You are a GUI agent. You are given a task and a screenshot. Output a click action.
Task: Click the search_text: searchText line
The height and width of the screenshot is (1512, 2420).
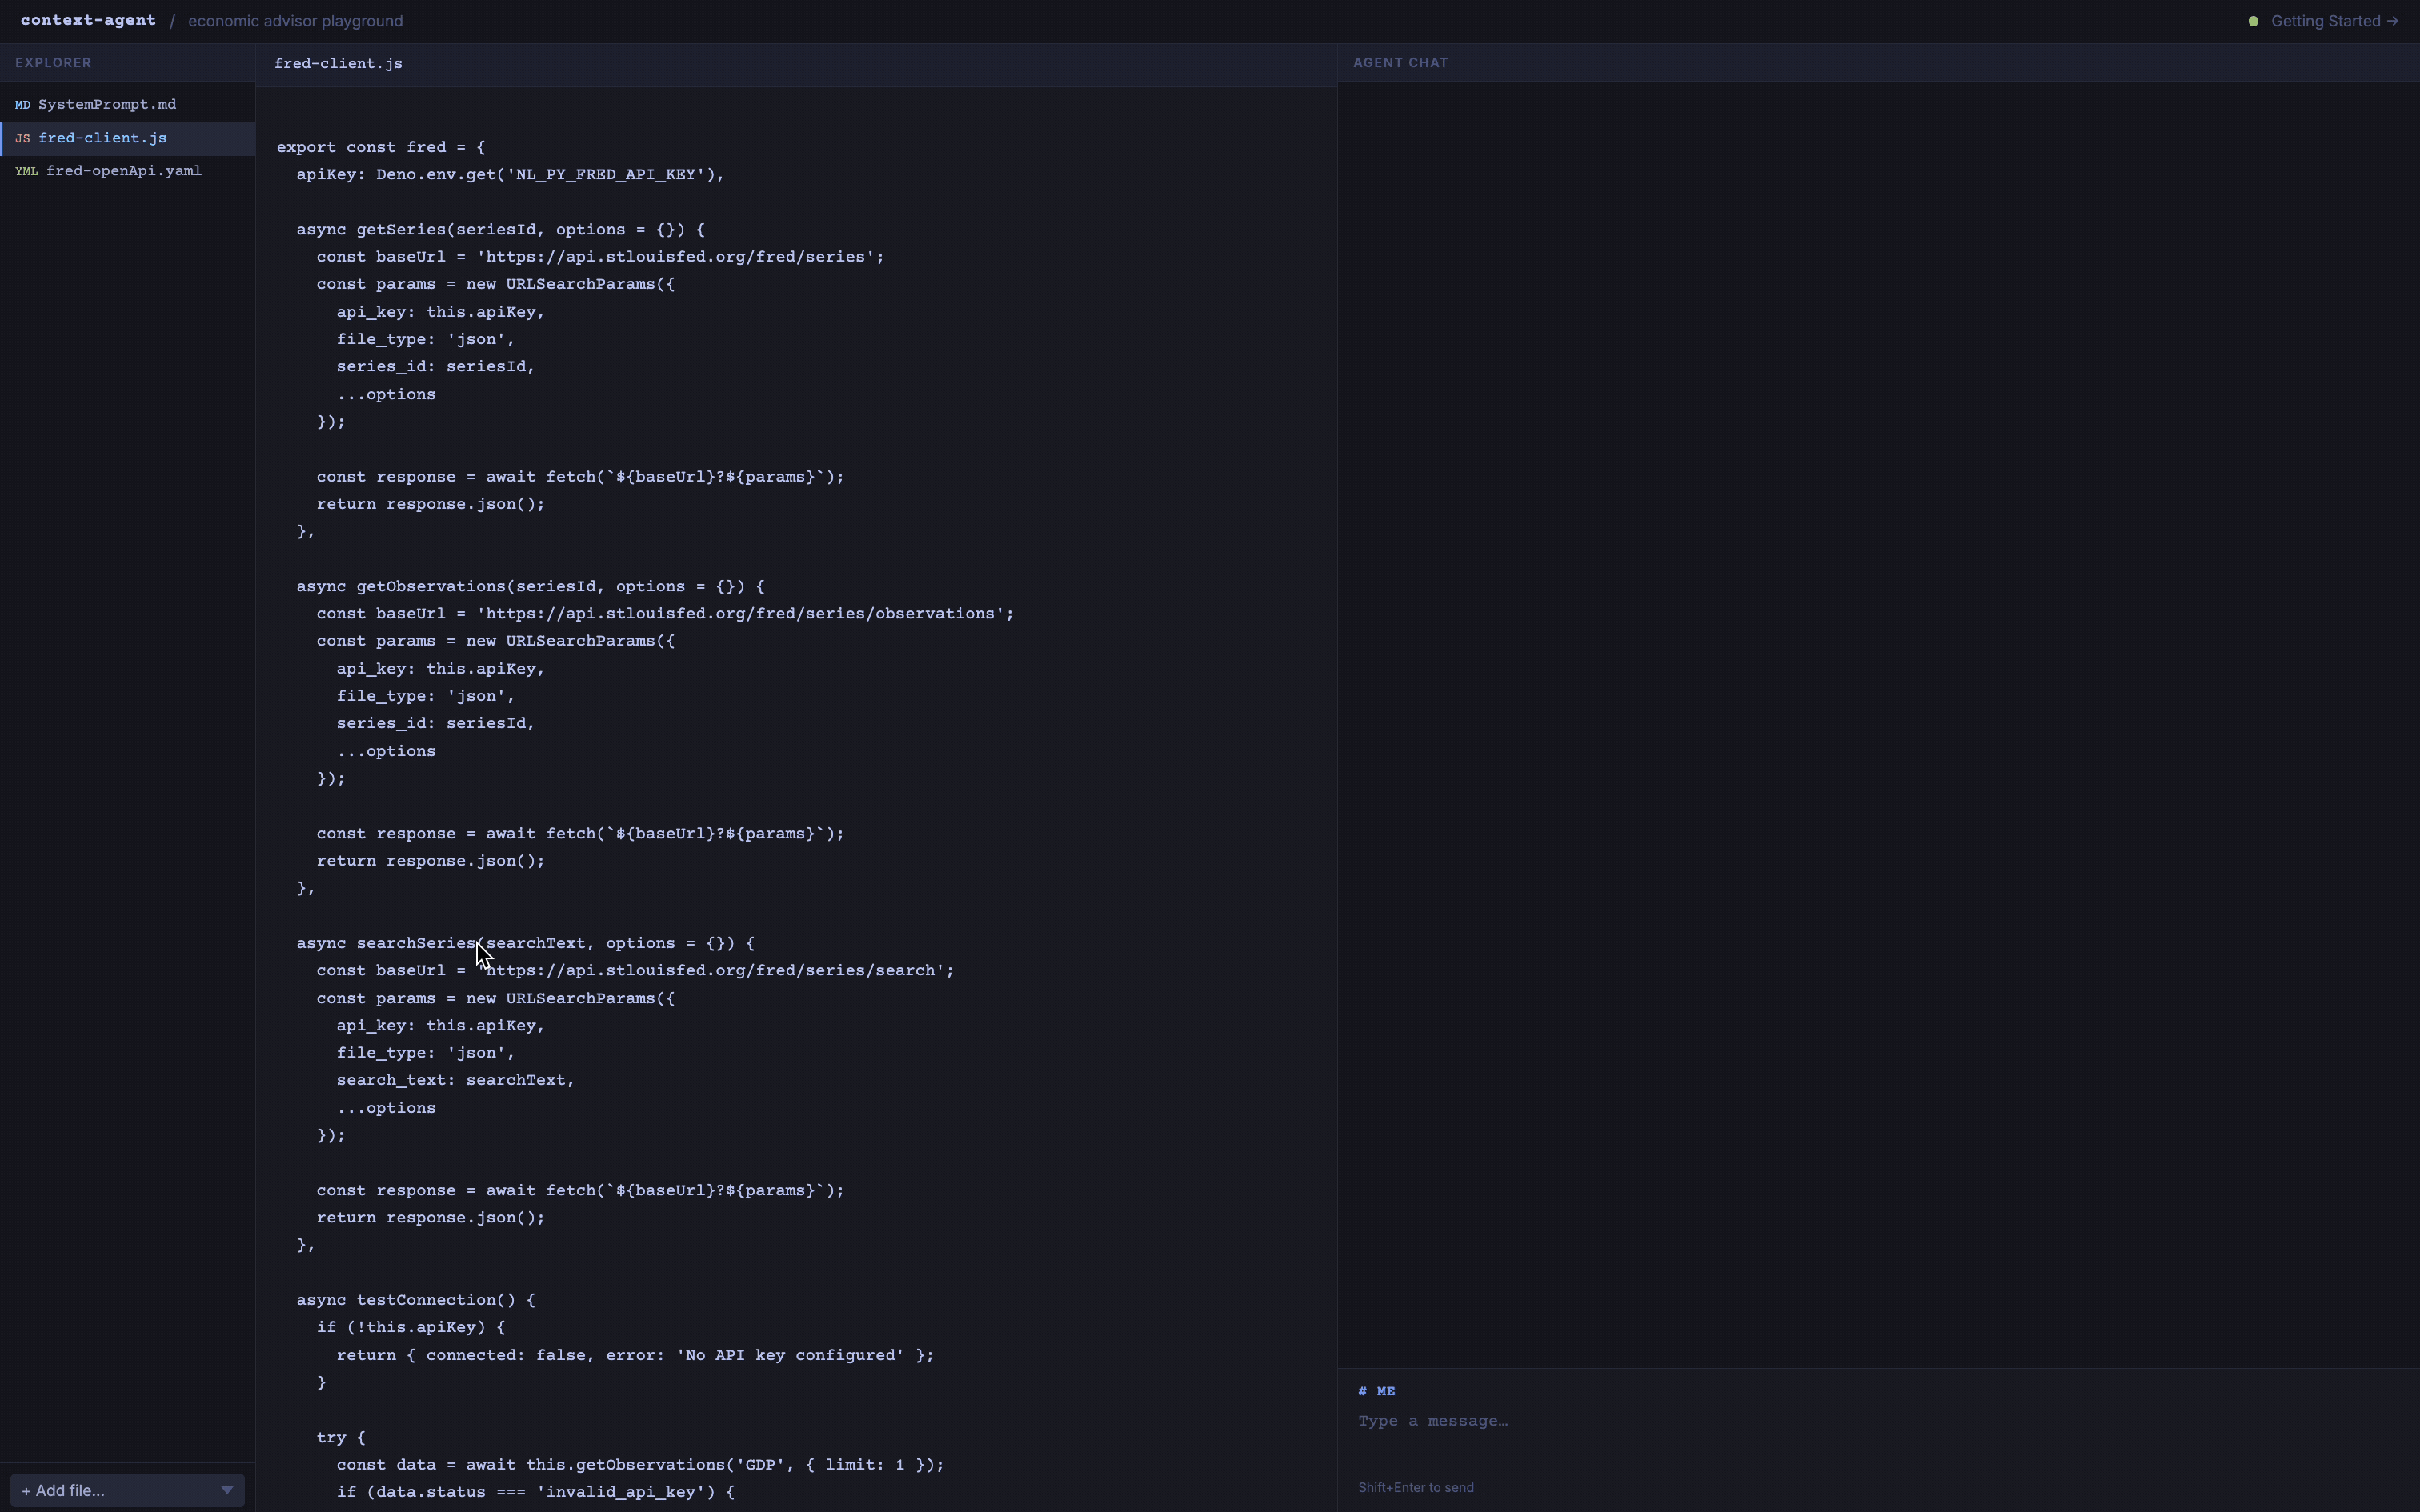[455, 1080]
